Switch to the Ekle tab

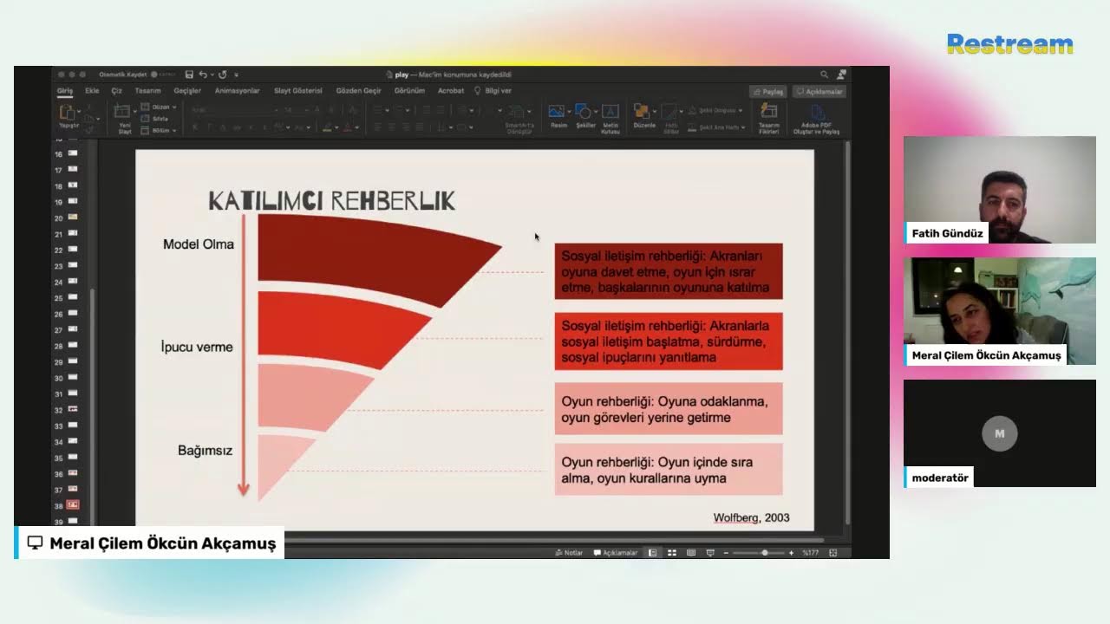[x=92, y=90]
